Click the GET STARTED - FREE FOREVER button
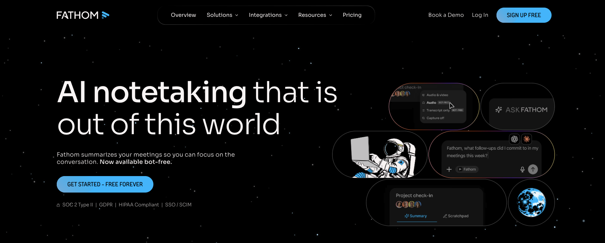This screenshot has height=243, width=605. (x=105, y=184)
